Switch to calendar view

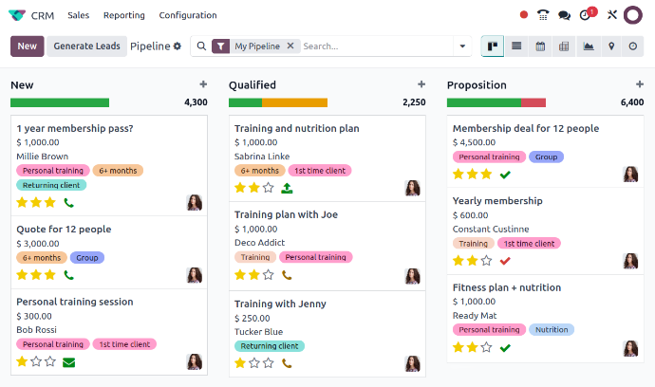click(x=540, y=46)
